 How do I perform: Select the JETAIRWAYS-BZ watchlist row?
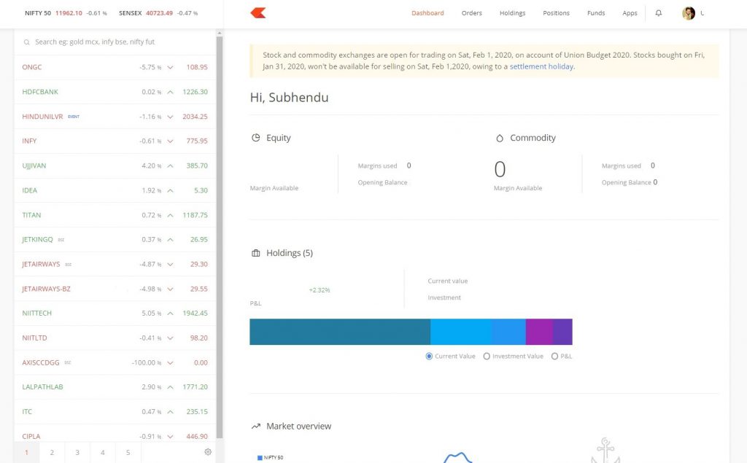(x=115, y=289)
